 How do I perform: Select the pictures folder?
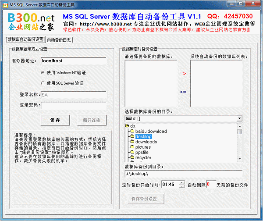[x=143, y=147]
